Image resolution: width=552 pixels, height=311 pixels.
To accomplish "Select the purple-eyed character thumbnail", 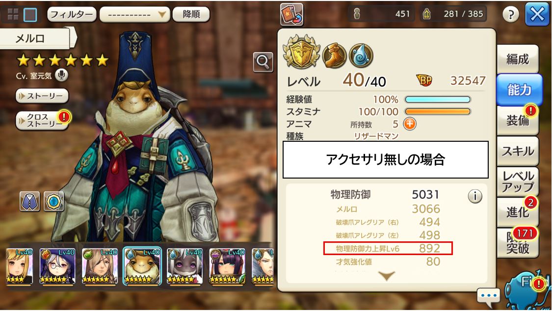I will [184, 266].
